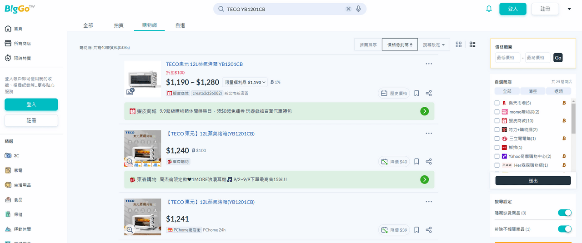Open notifications bell icon

489,9
